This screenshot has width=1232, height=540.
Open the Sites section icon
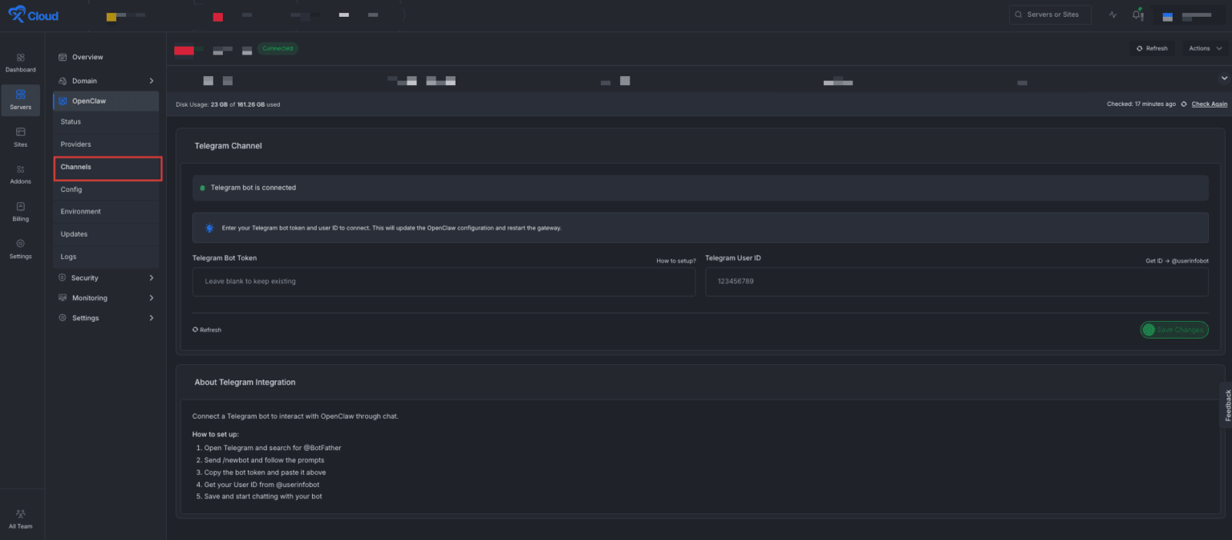pyautogui.click(x=21, y=137)
